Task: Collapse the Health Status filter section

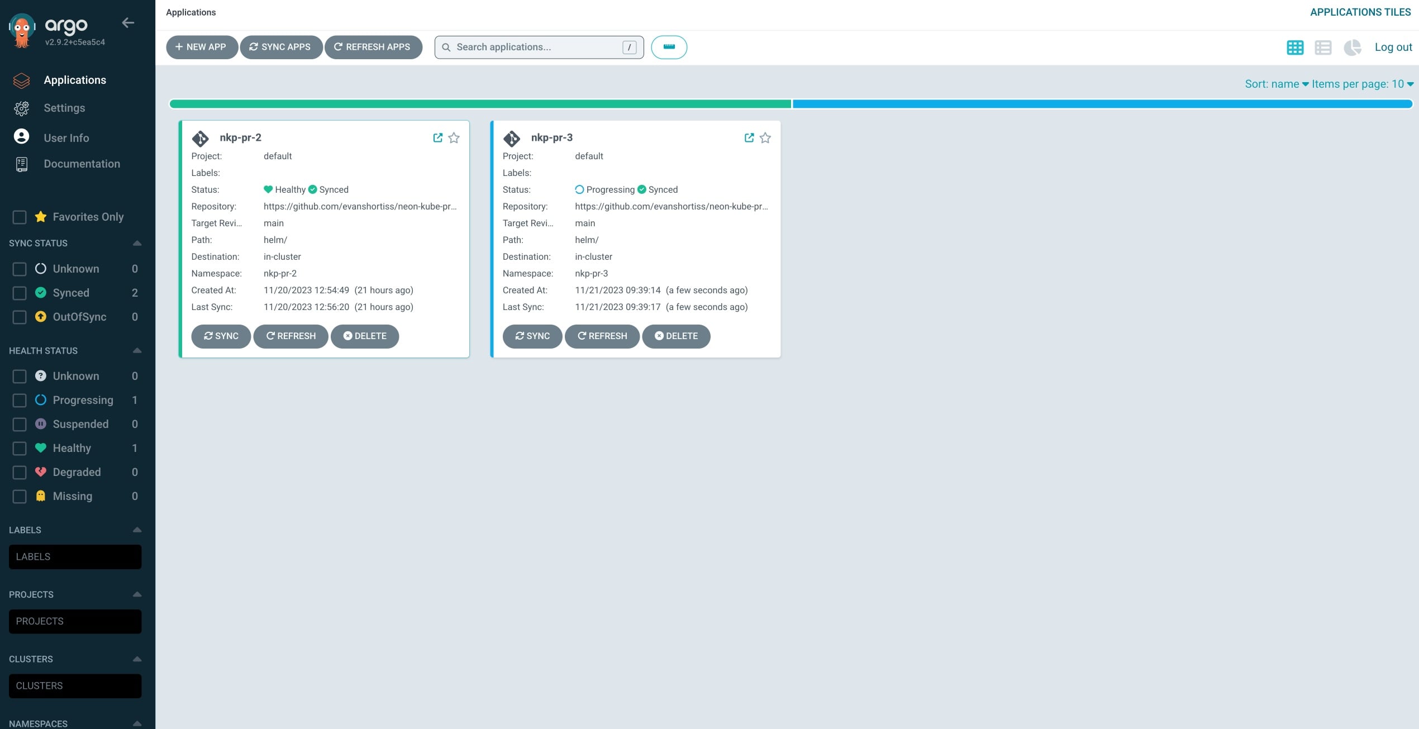Action: click(x=137, y=351)
